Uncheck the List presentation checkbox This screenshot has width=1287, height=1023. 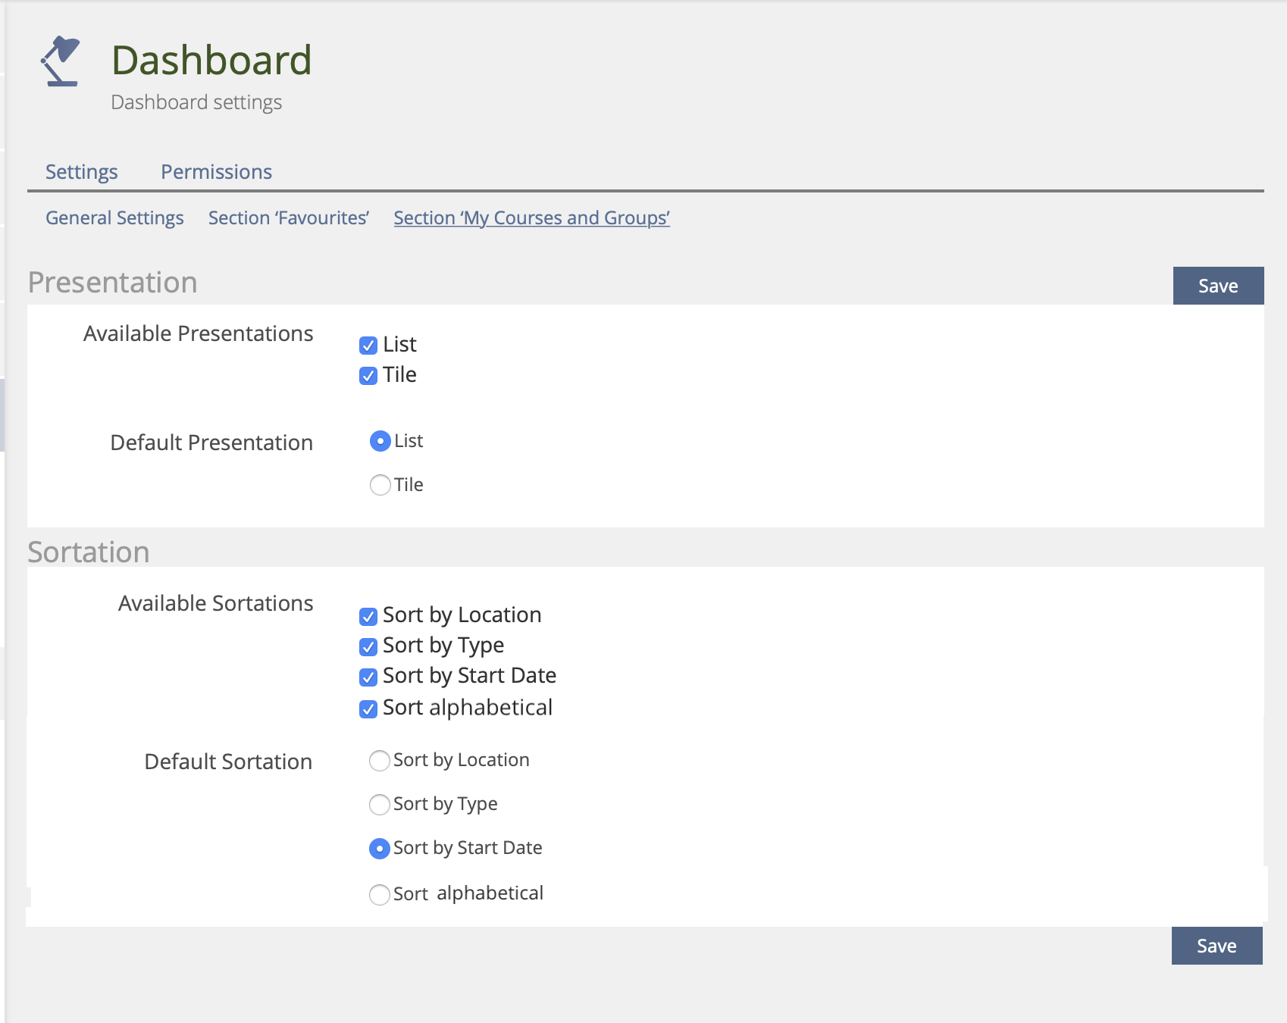pos(368,346)
